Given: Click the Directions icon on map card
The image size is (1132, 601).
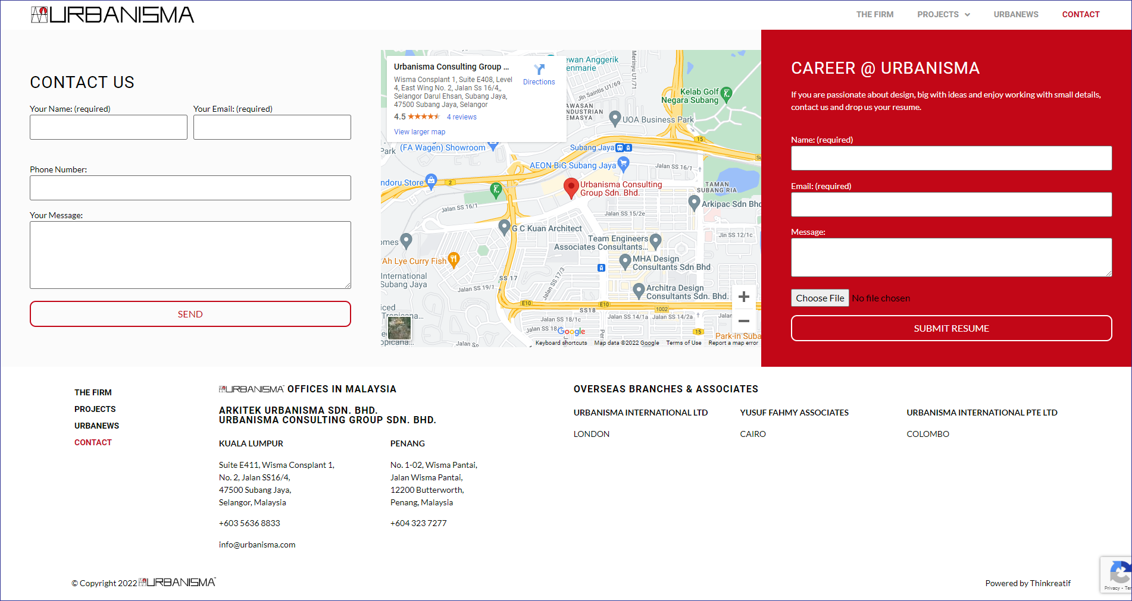Looking at the screenshot, I should pyautogui.click(x=539, y=70).
